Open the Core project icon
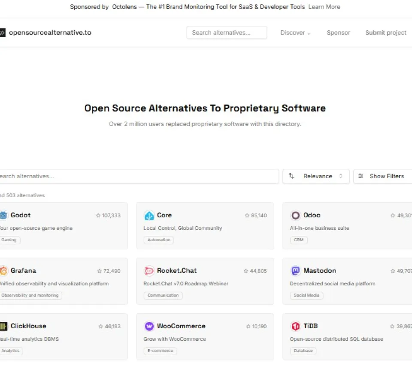Viewport: 412px width, 366px height. [x=149, y=216]
